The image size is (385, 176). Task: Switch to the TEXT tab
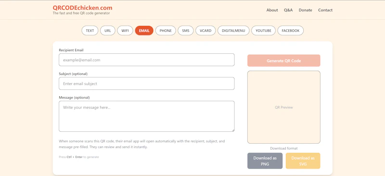click(90, 31)
